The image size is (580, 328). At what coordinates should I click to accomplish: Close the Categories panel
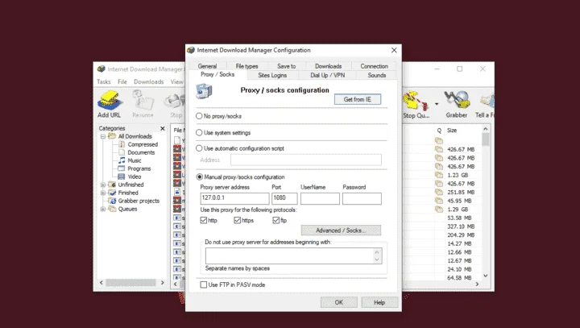[163, 128]
